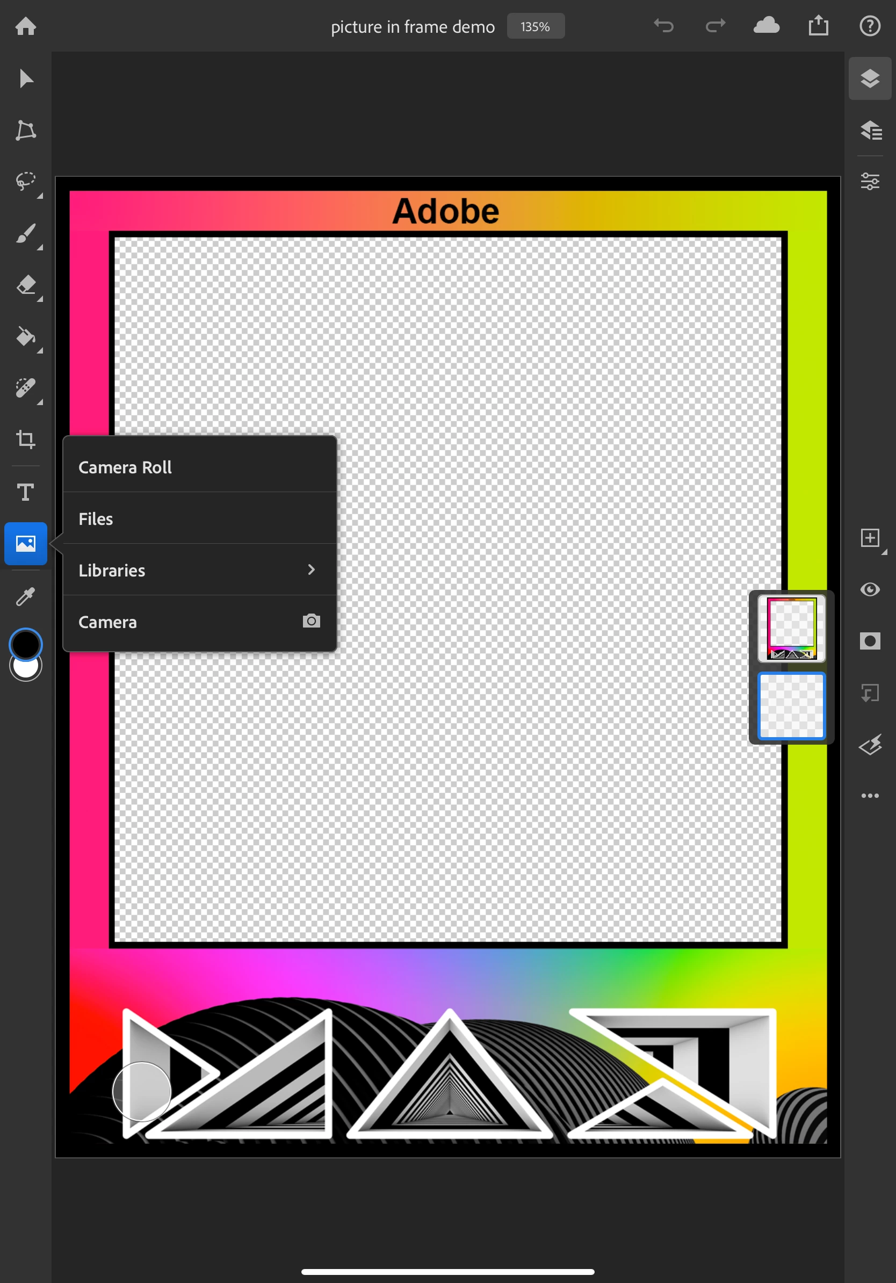This screenshot has height=1283, width=896.
Task: Select the frame layer thumbnail
Action: pos(791,628)
